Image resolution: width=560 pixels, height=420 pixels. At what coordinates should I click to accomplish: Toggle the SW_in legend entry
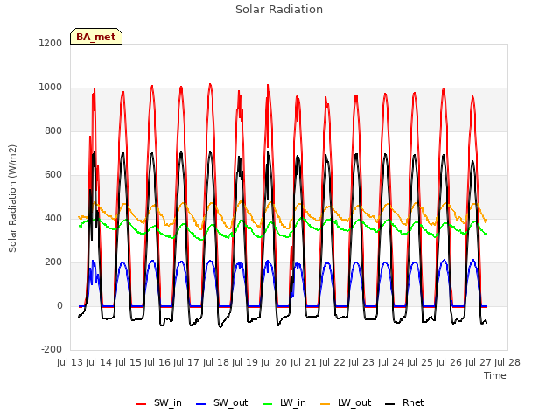pyautogui.click(x=159, y=402)
